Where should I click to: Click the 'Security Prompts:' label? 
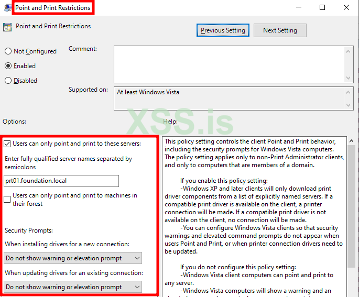[29, 230]
